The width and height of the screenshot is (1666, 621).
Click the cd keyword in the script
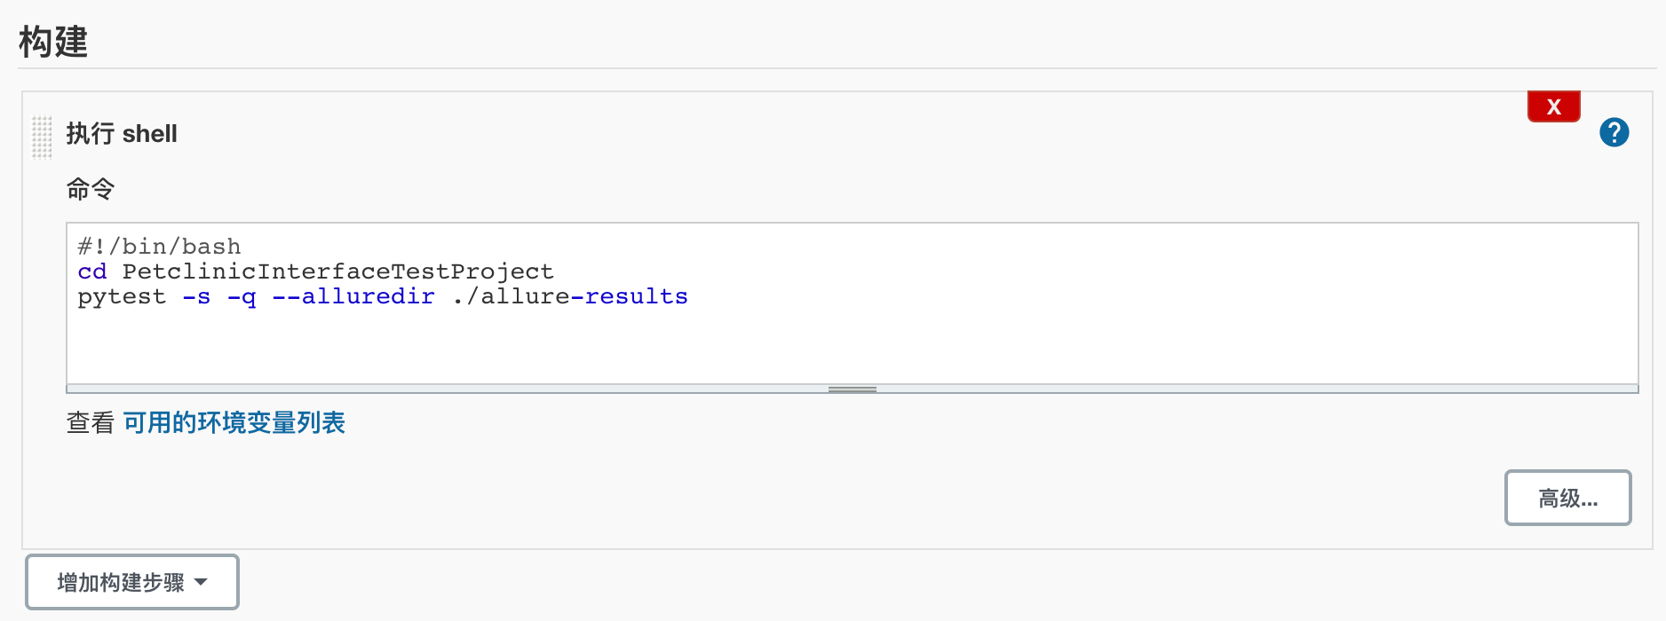pos(92,271)
